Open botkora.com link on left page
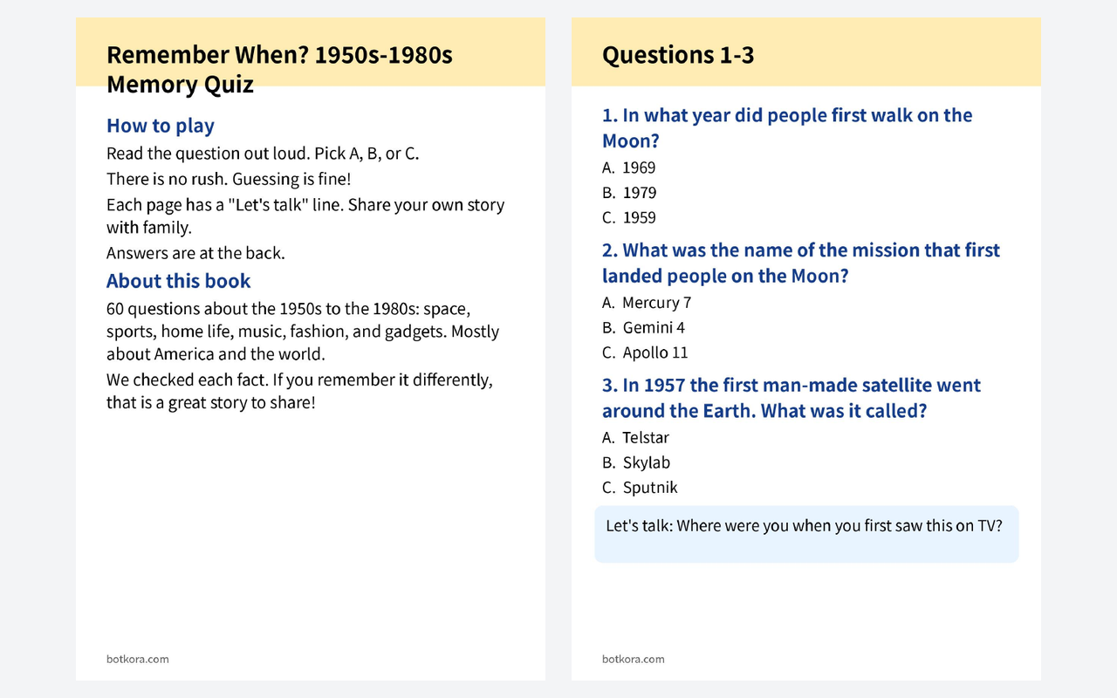 [x=138, y=660]
